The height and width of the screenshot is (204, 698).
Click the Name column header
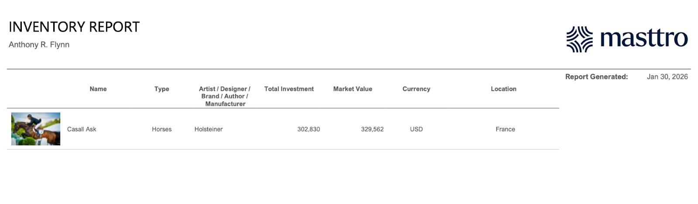[98, 89]
